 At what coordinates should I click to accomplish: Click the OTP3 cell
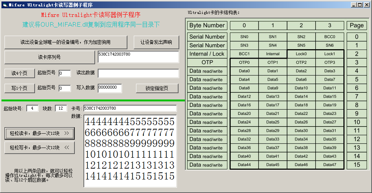(x=330, y=62)
